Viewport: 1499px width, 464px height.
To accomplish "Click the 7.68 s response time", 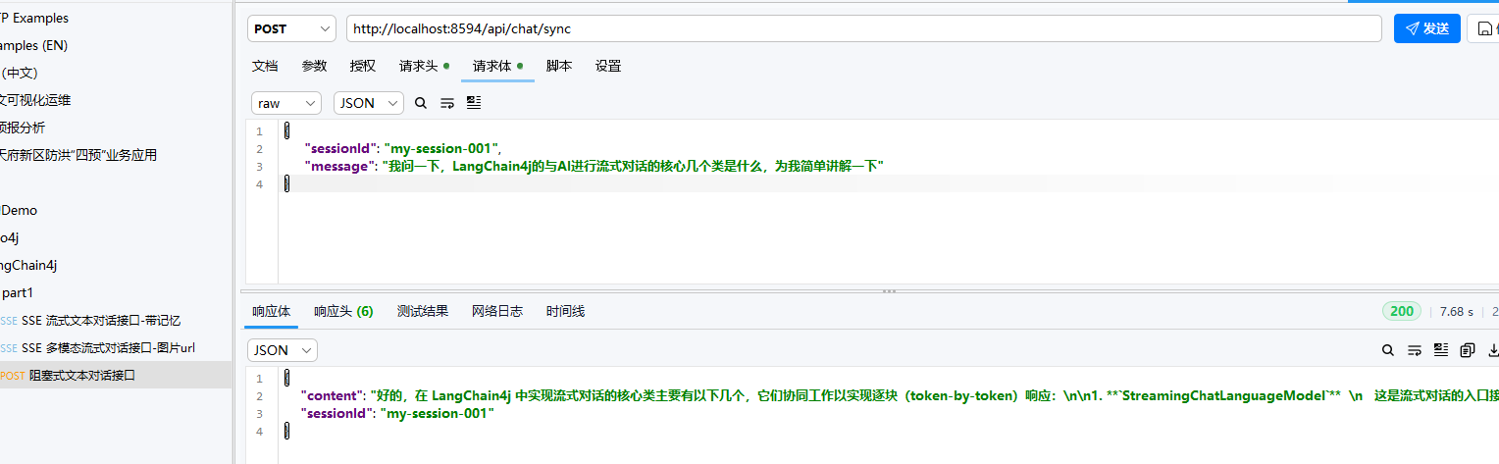I will click(x=1456, y=311).
